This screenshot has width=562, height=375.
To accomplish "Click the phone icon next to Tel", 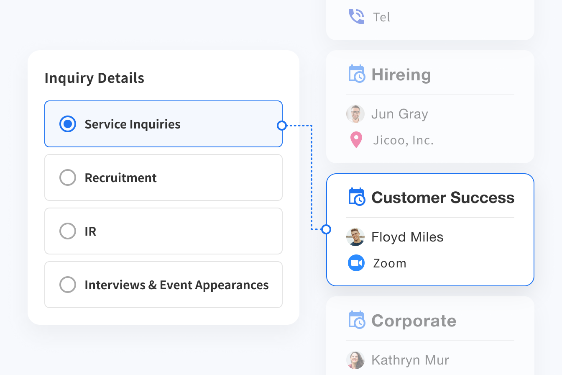I will pyautogui.click(x=356, y=16).
